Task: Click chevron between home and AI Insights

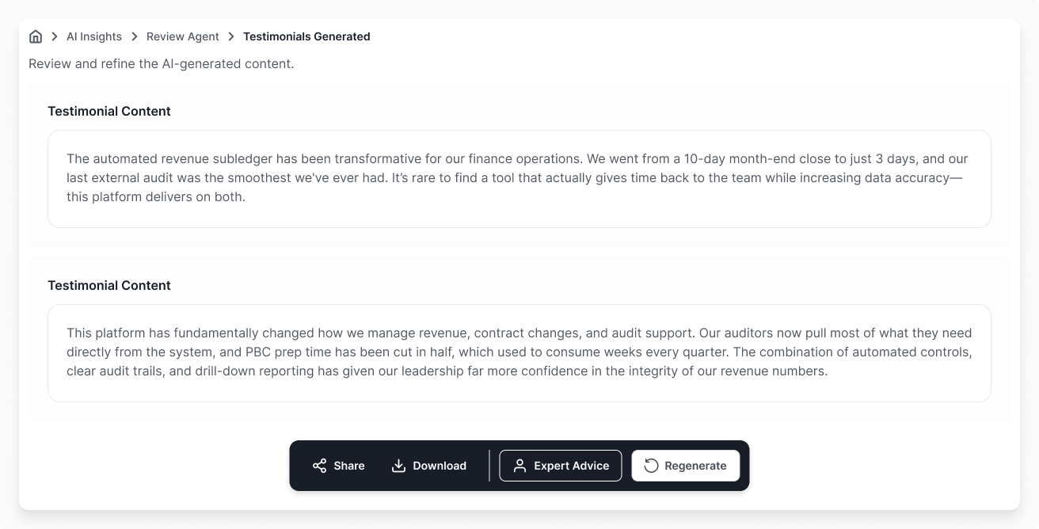Action: [x=55, y=36]
